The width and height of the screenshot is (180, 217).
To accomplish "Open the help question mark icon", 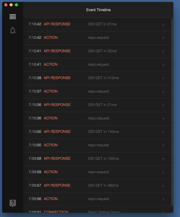I will [x=13, y=203].
